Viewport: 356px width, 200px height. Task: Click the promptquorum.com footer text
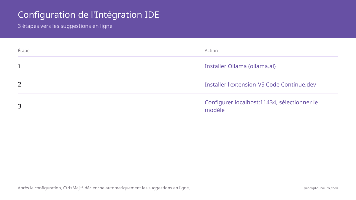[321, 188]
